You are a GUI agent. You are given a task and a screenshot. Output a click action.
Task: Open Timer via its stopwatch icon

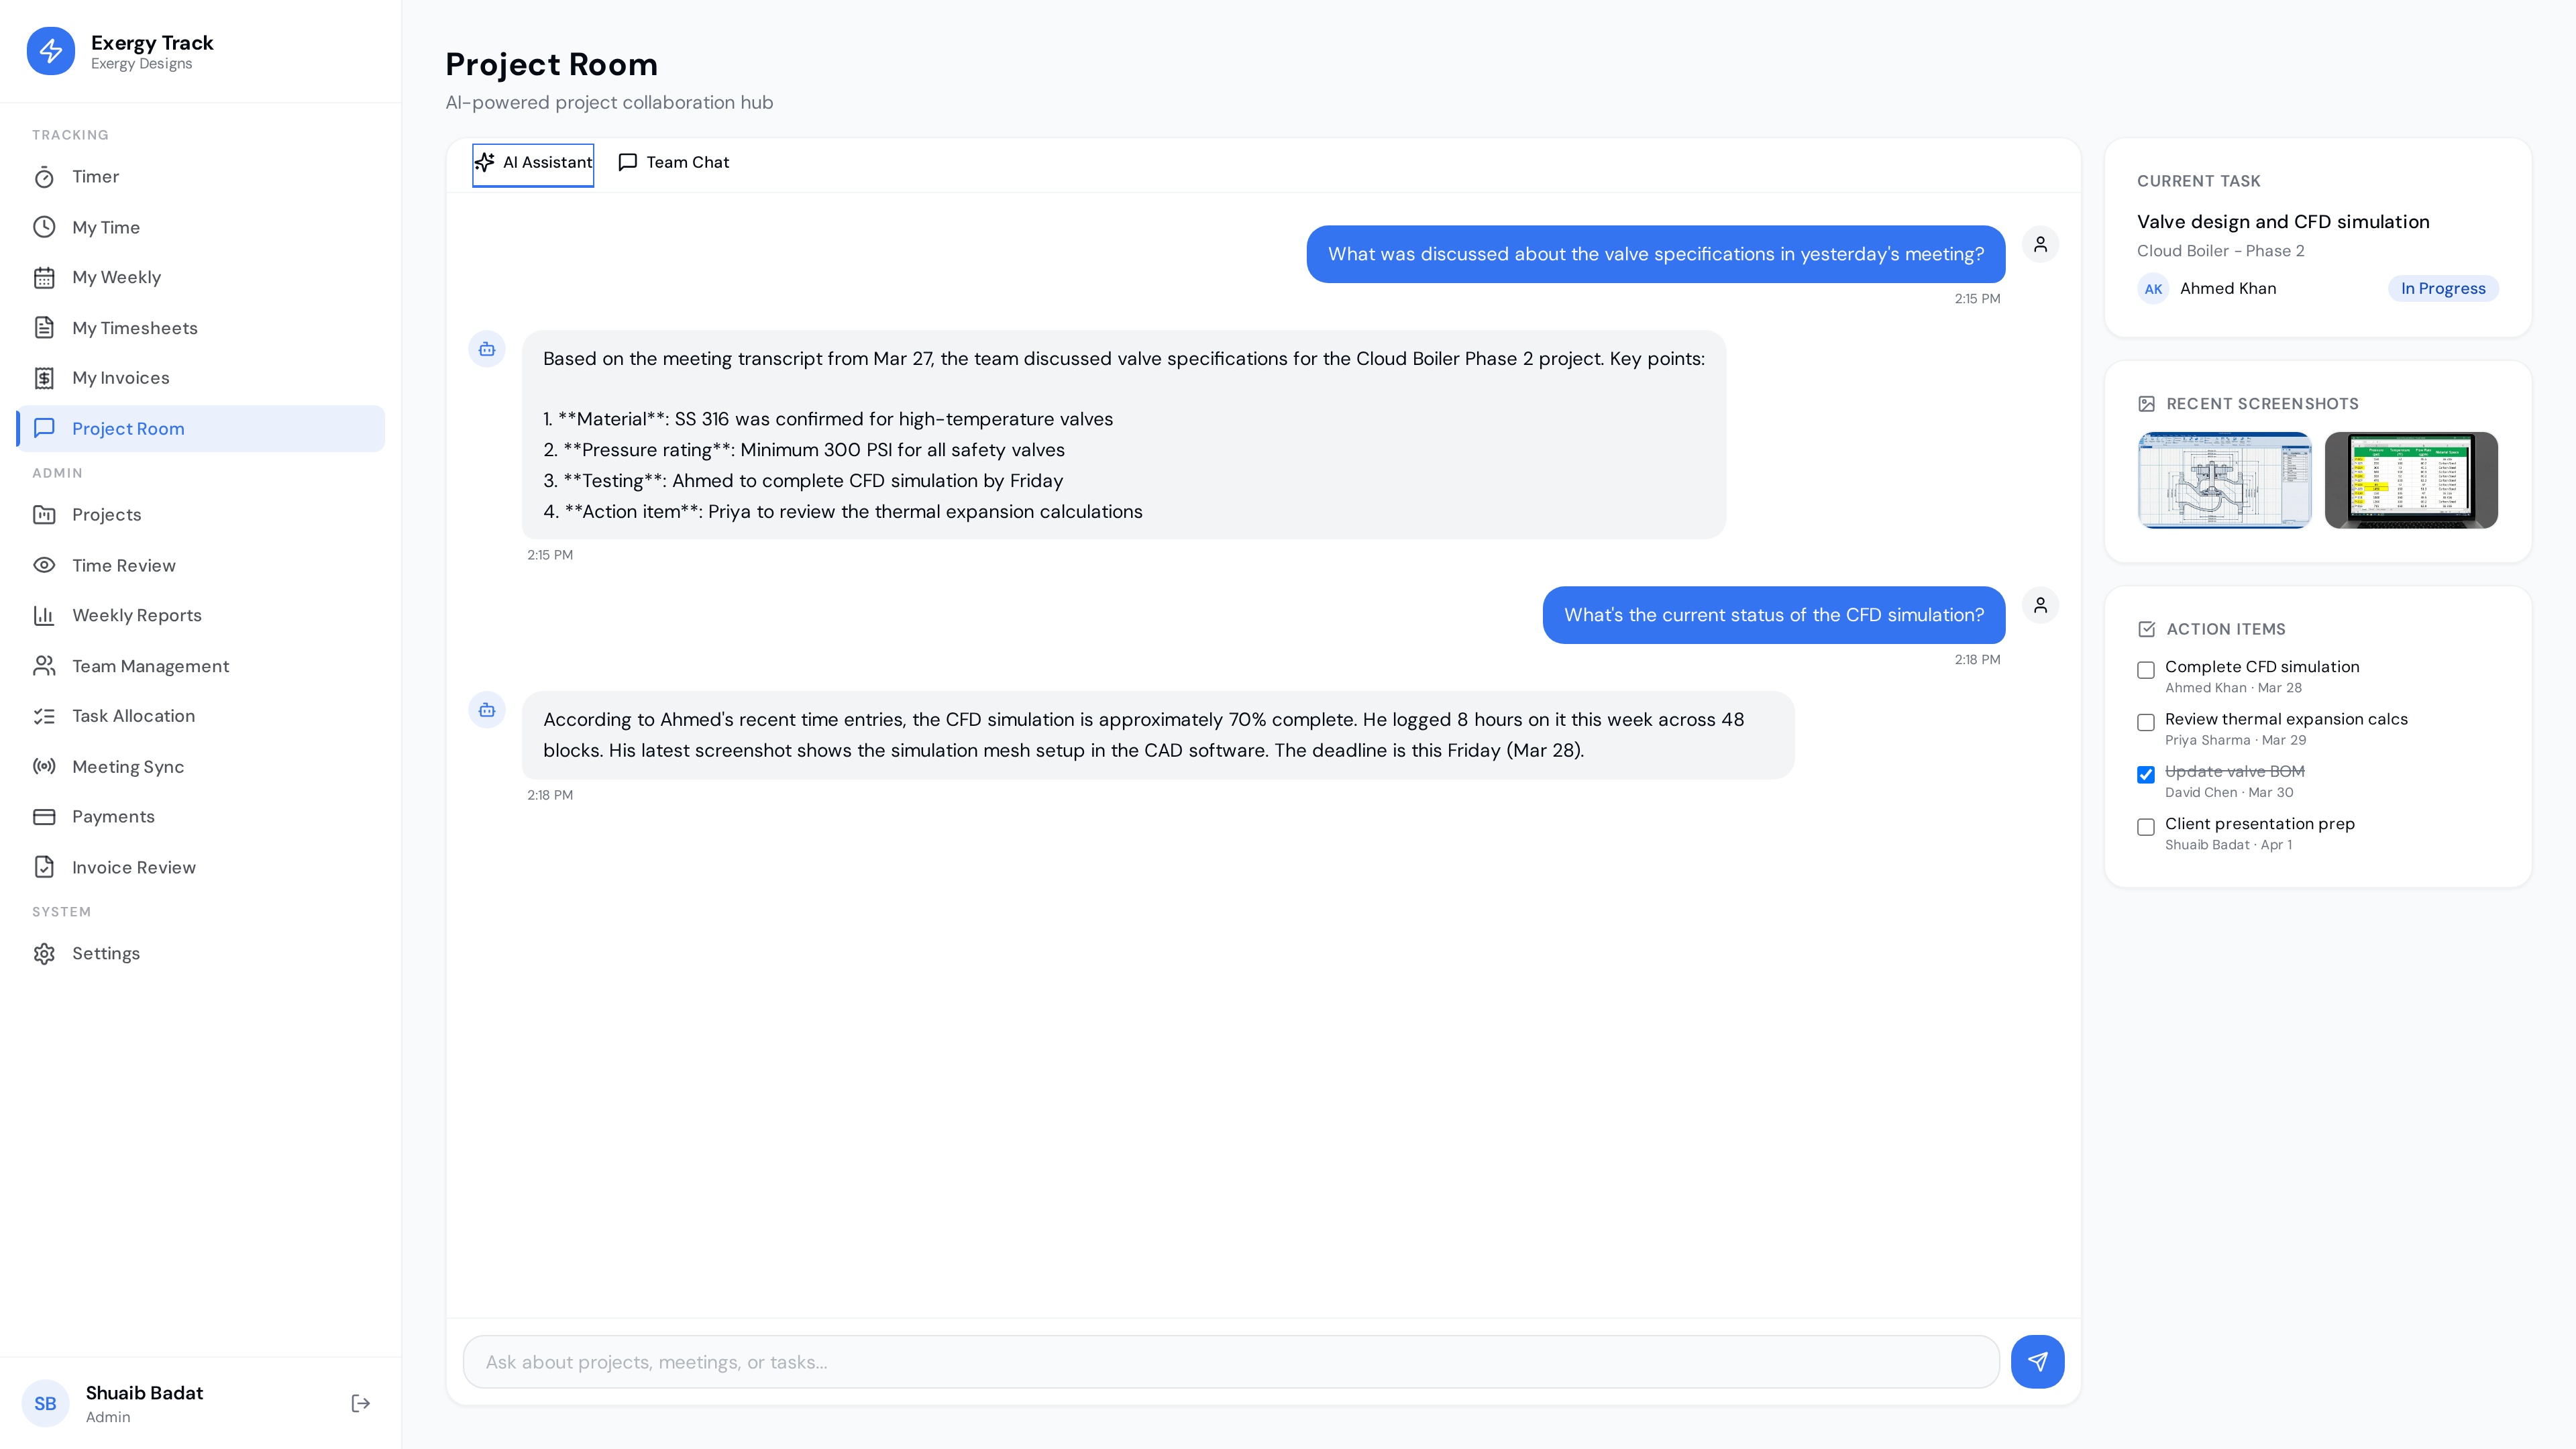point(44,177)
